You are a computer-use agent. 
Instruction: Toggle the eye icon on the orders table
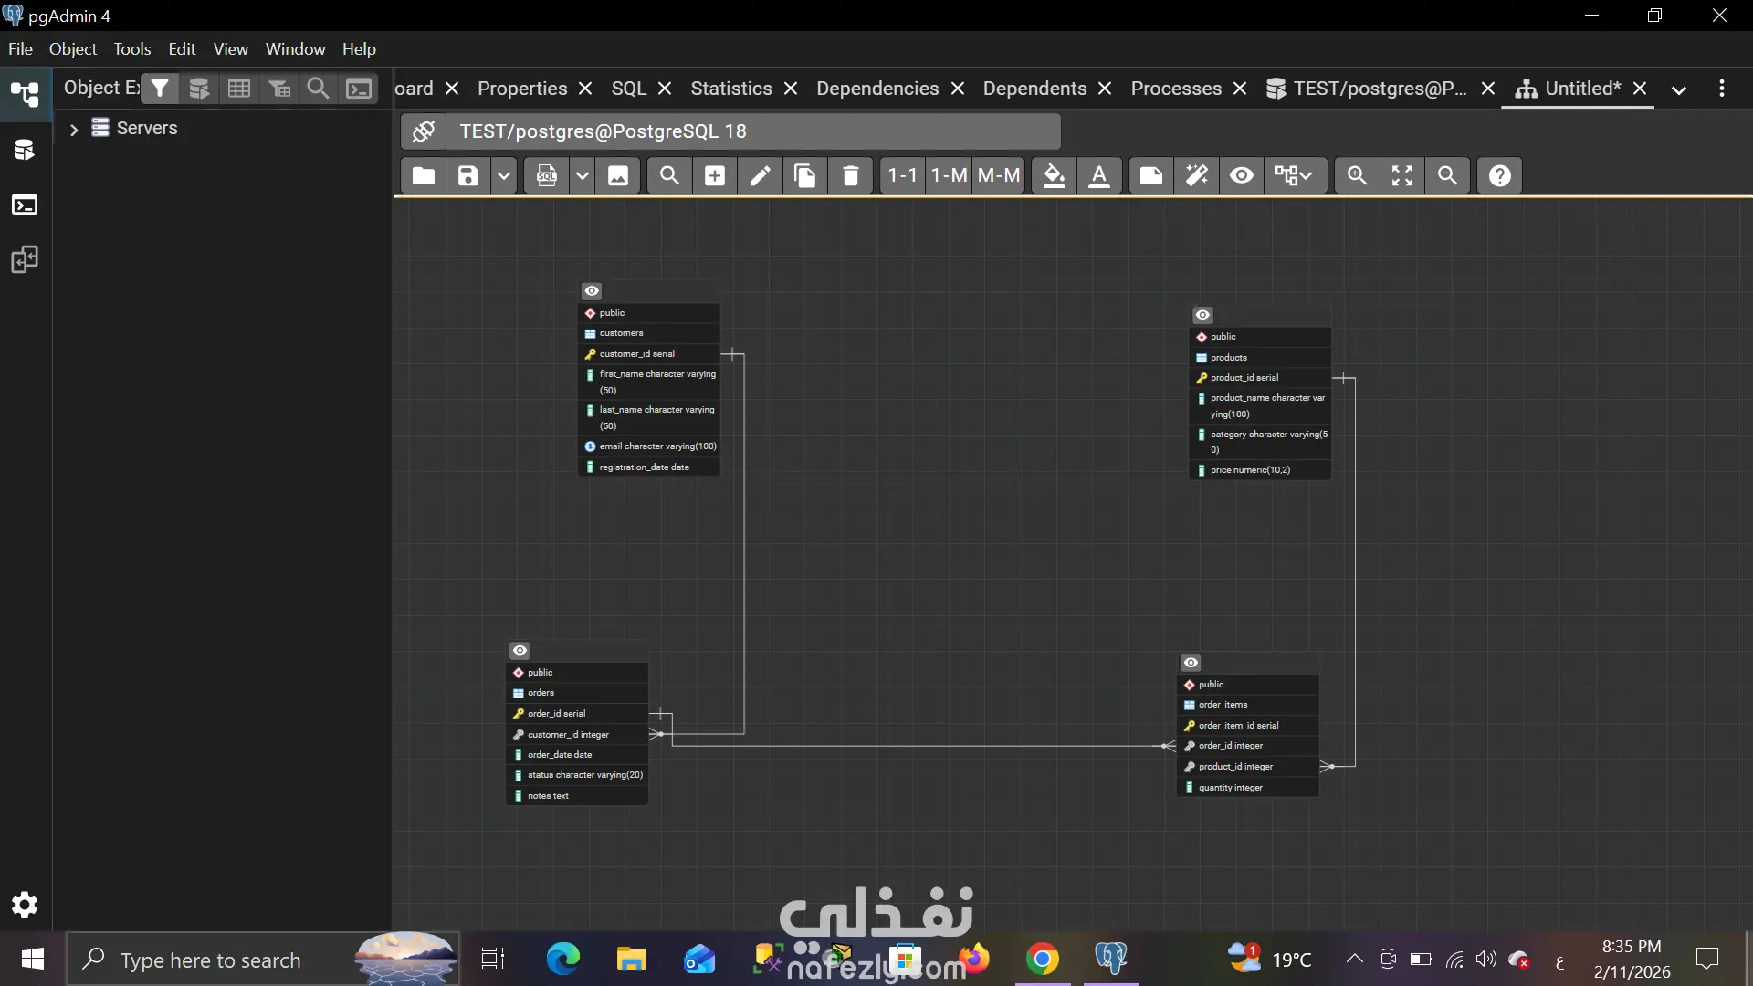(520, 651)
